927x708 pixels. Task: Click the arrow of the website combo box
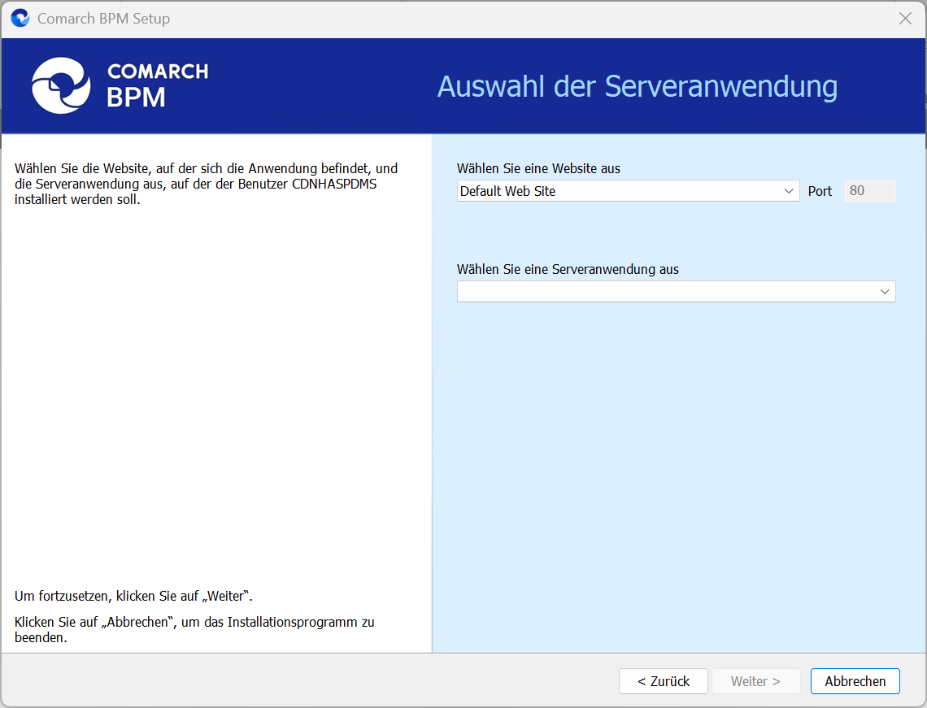788,191
